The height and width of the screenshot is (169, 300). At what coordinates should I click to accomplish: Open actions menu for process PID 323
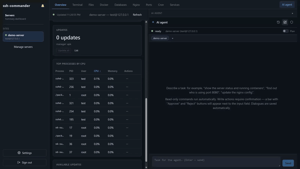click(x=127, y=79)
